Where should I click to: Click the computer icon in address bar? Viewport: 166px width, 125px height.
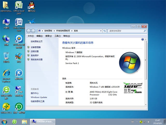pos(39,31)
